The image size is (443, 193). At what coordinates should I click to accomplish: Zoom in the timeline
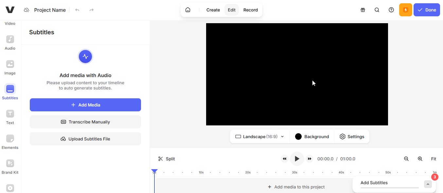tap(420, 159)
